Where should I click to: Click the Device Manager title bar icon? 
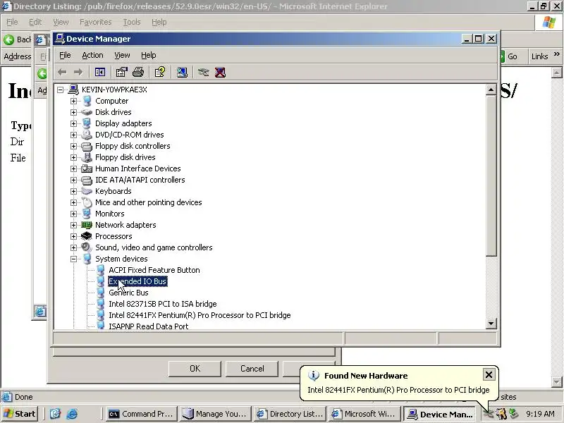point(60,39)
